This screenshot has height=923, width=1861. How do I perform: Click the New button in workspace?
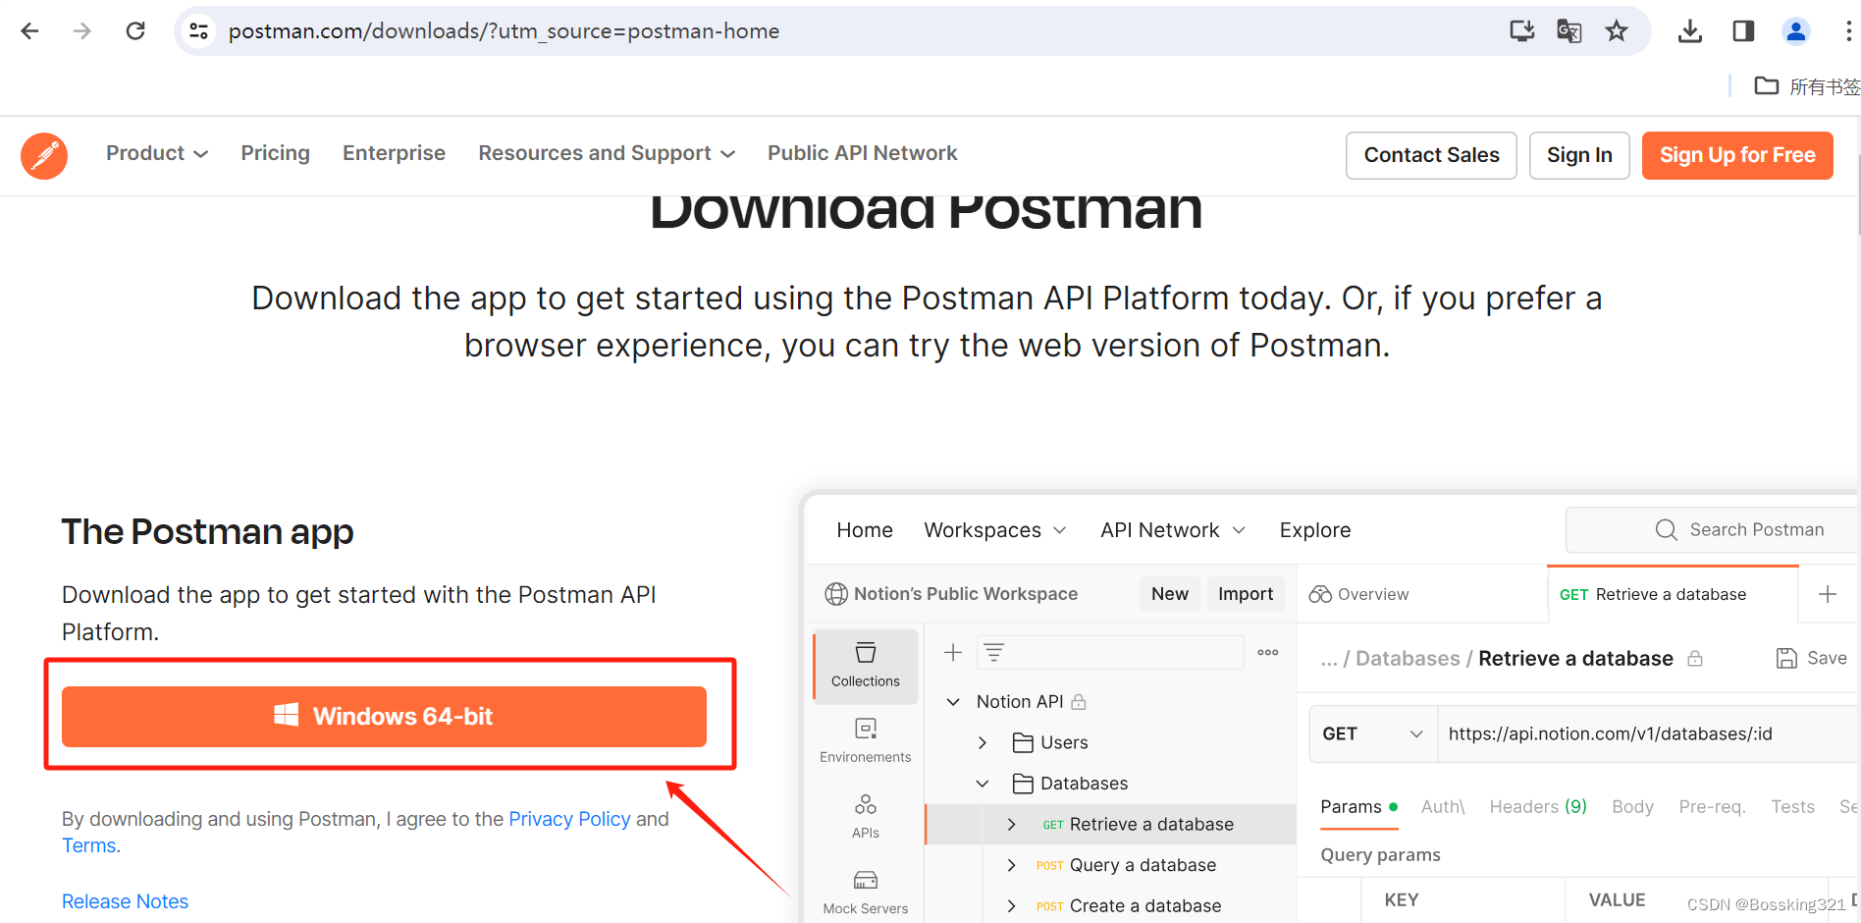point(1170,594)
